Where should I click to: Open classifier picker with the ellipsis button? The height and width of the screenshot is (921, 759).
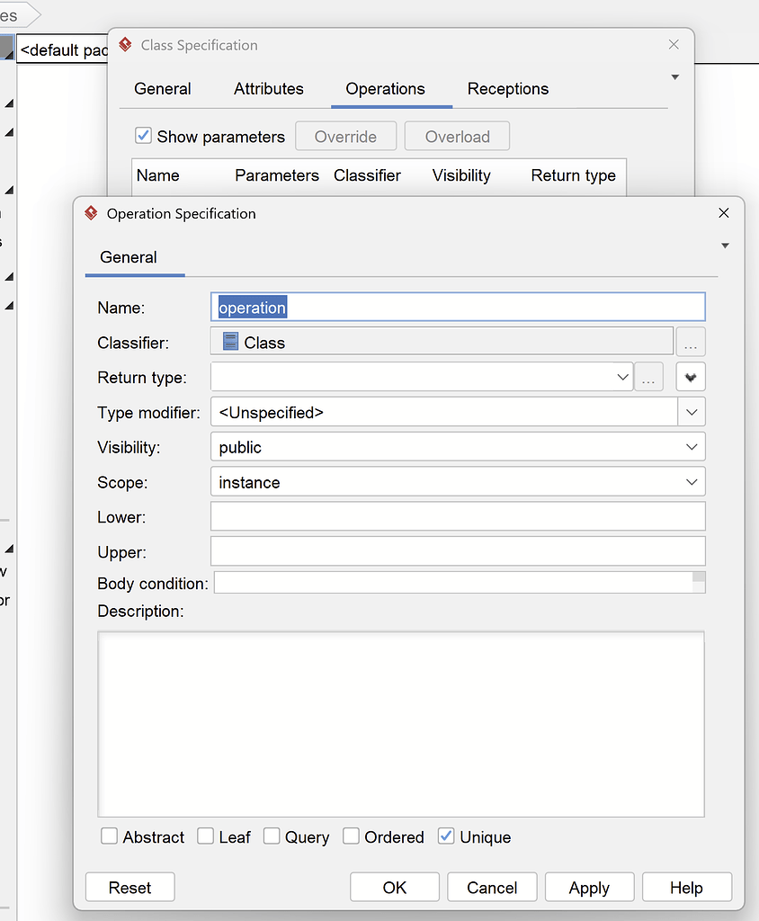[x=691, y=341]
